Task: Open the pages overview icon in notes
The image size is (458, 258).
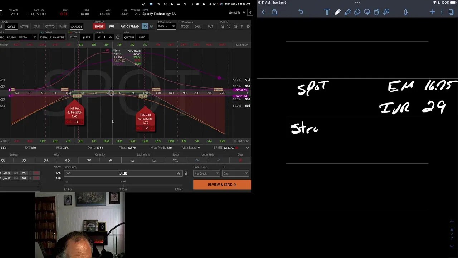Action: (x=451, y=12)
